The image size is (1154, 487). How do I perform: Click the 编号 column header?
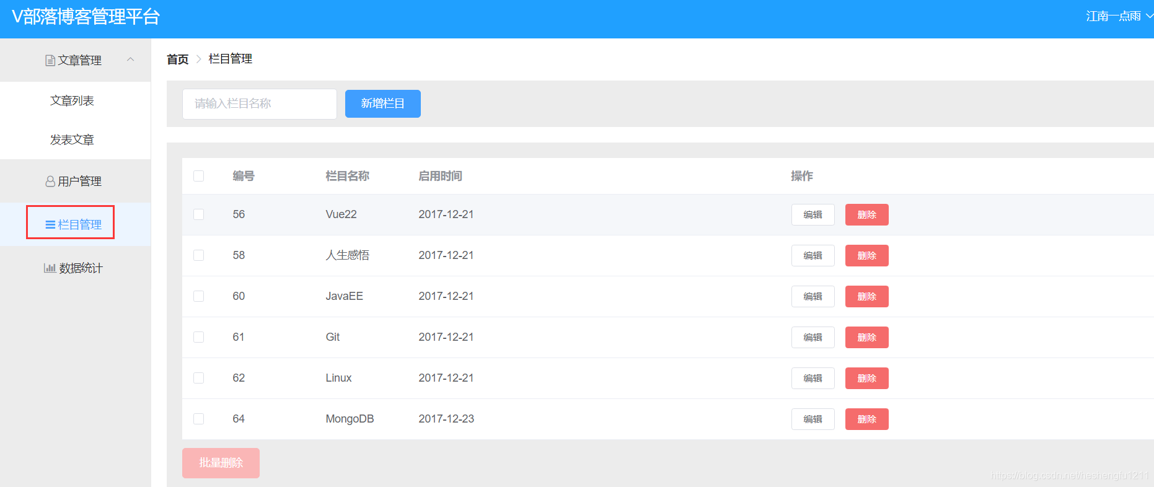pyautogui.click(x=244, y=176)
